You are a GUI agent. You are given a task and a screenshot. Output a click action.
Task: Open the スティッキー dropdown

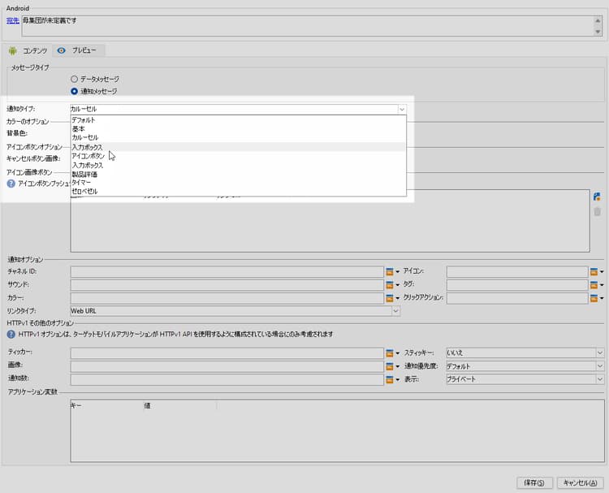[600, 352]
